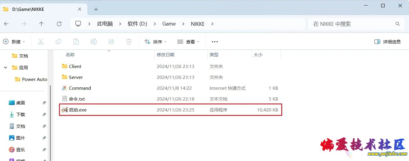Screen dimensions: 409x161
Task: Open the 排序 sort dropdown
Action: 156,42
